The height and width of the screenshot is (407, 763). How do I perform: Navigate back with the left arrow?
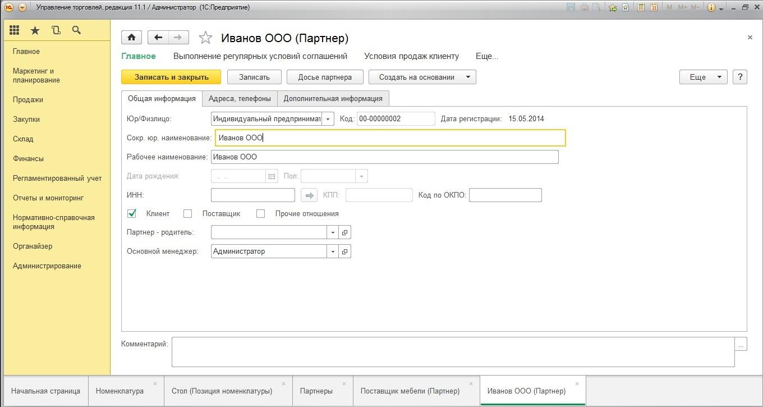pos(158,38)
